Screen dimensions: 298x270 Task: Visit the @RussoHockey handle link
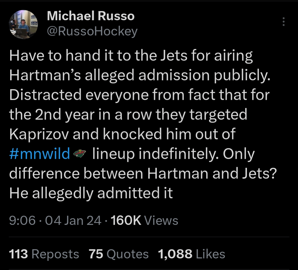92,32
